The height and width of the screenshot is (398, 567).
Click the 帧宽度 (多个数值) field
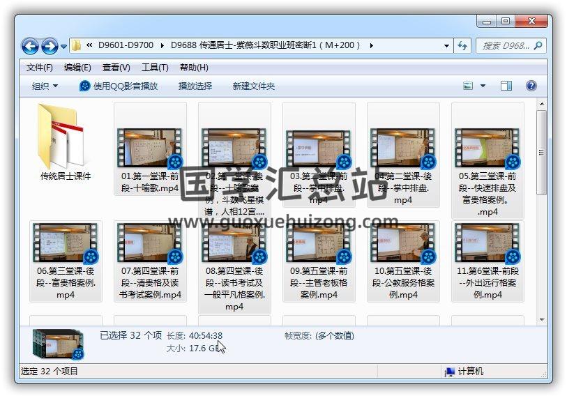point(319,336)
